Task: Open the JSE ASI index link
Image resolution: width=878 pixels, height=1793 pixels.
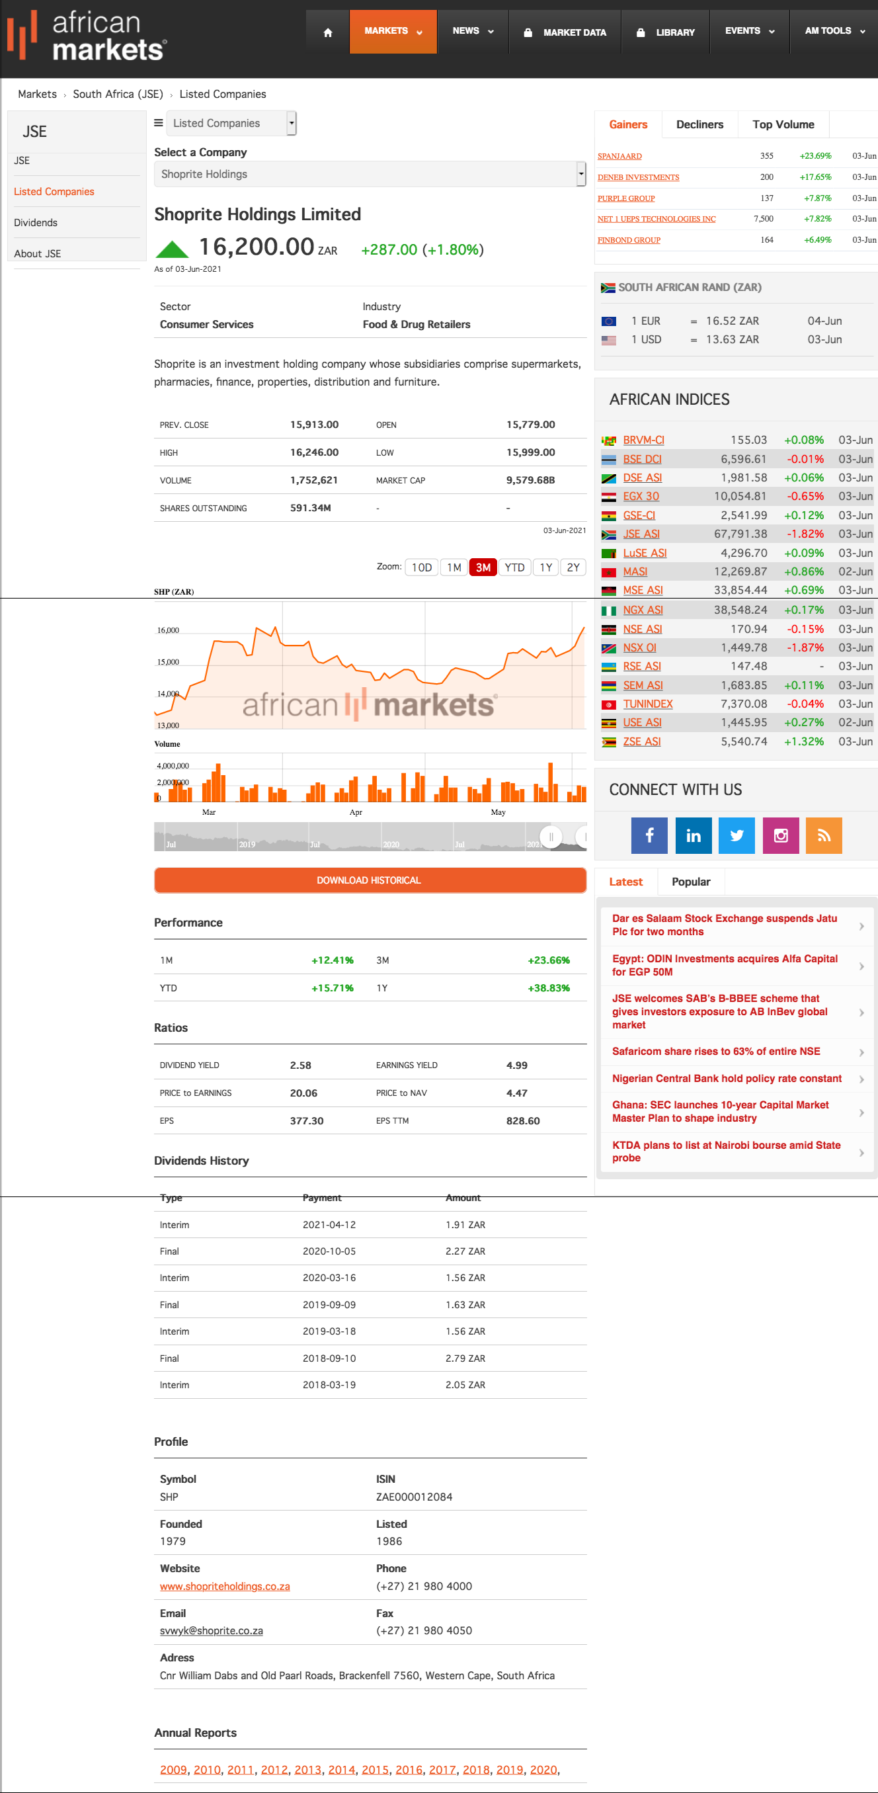Action: click(641, 534)
